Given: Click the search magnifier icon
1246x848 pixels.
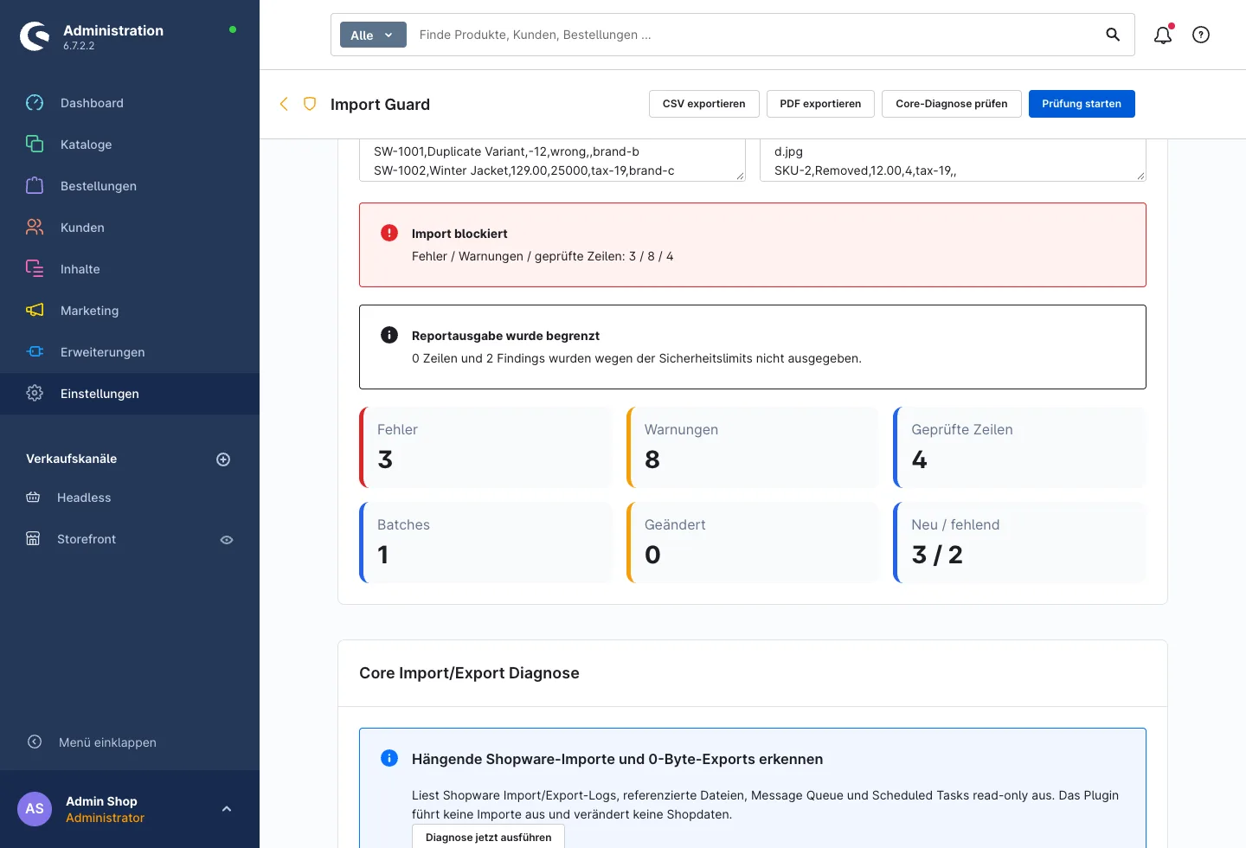Looking at the screenshot, I should coord(1113,35).
